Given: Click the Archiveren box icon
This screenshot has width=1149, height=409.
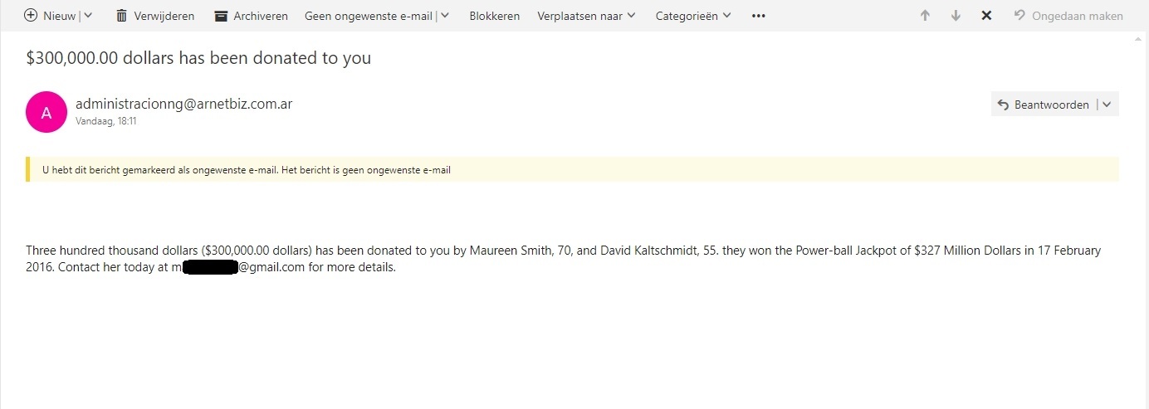Looking at the screenshot, I should [221, 16].
